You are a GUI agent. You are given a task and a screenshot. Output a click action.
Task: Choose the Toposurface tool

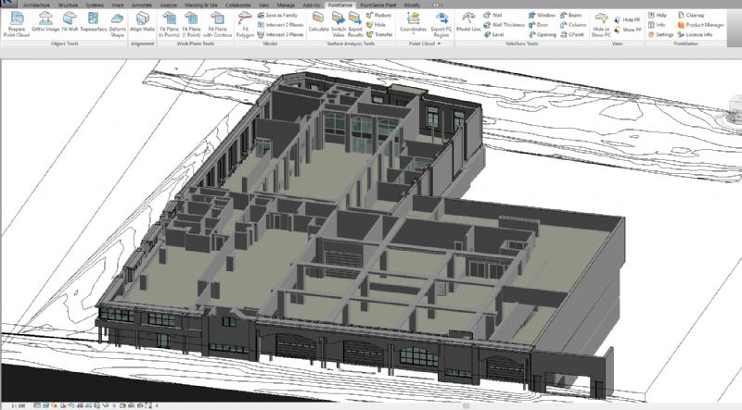point(94,24)
